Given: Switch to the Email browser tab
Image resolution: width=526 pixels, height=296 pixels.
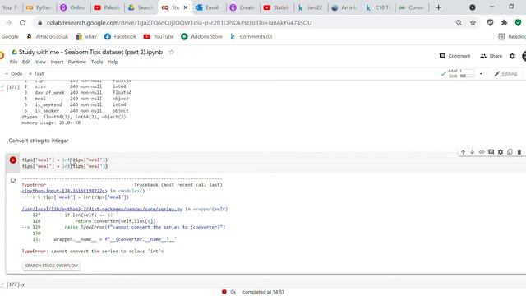Looking at the screenshot, I should 208,7.
